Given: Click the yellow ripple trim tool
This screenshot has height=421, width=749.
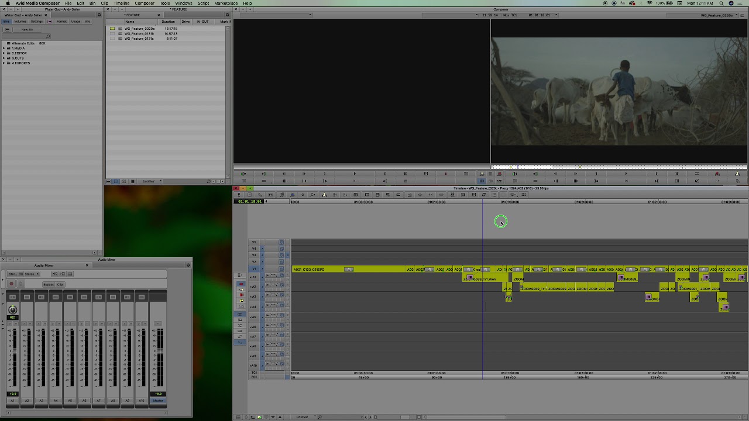Looking at the screenshot, I should pyautogui.click(x=241, y=301).
